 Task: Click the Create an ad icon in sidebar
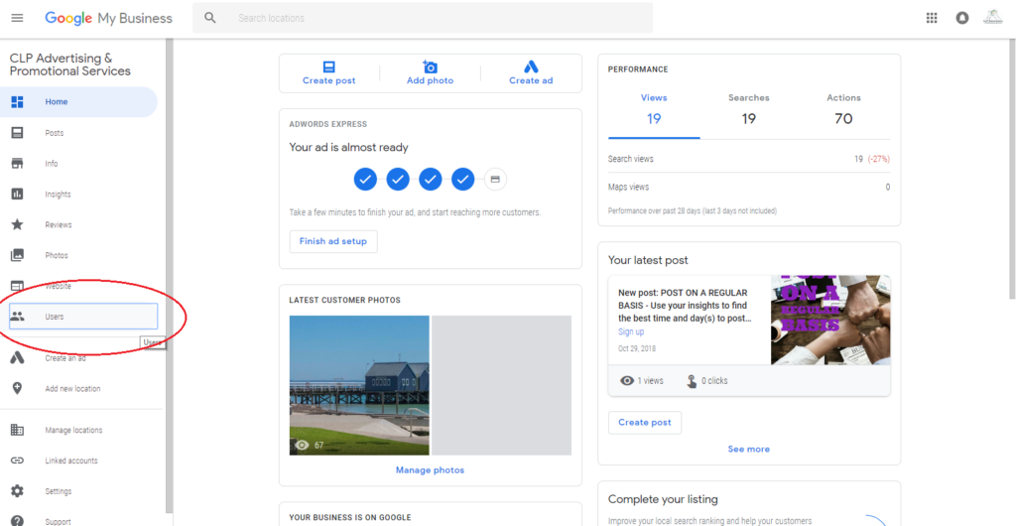18,357
